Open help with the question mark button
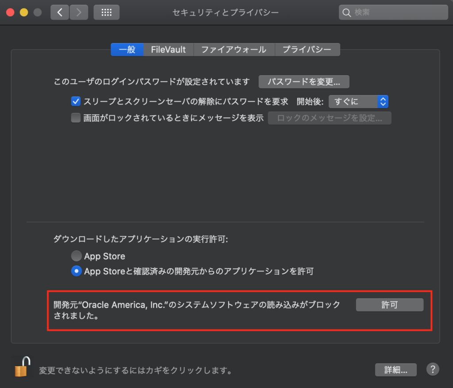Screen dimensions: 453x388 tap(433, 369)
